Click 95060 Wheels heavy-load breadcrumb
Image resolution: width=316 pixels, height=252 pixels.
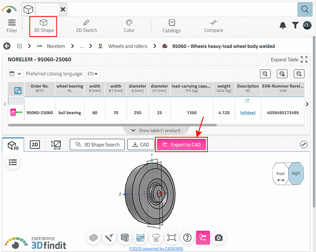[x=223, y=46]
